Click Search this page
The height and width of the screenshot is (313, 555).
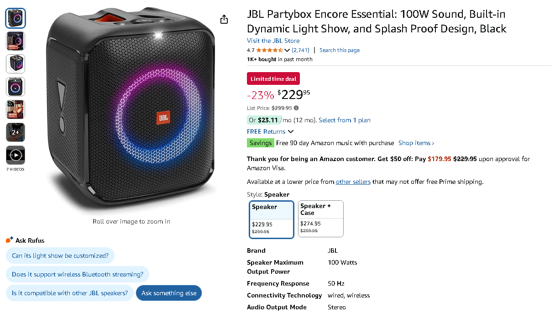coord(339,50)
